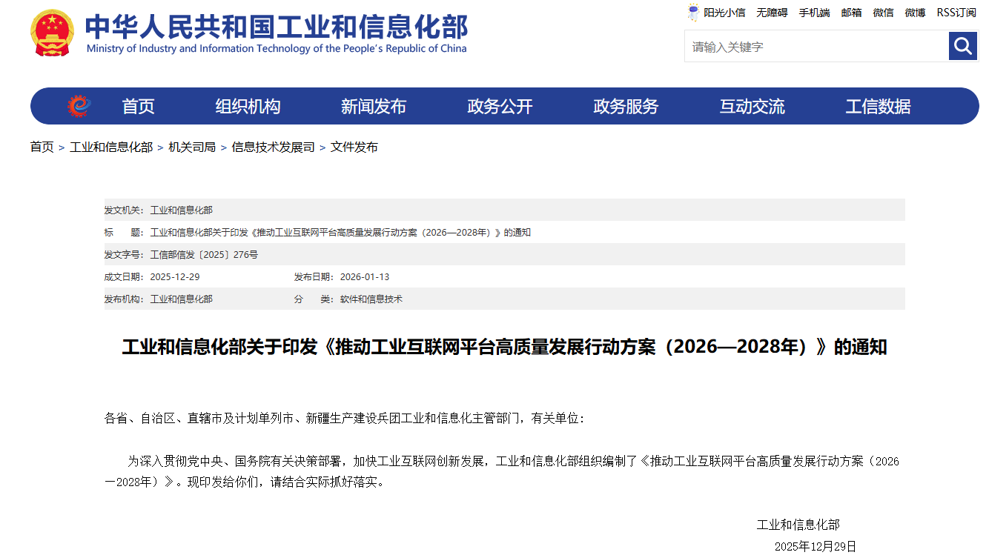Viewport: 989px width, 558px height.
Task: Select 首页 in the navigation bar
Action: point(138,105)
